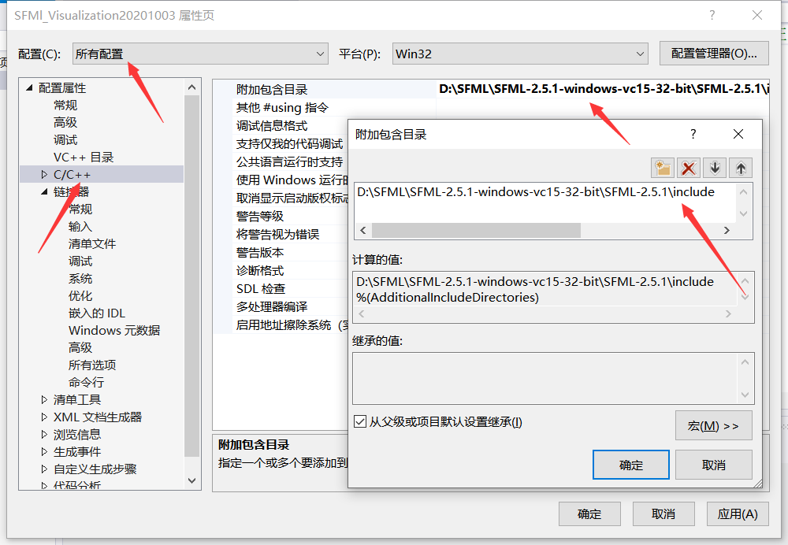Viewport: 788px width, 545px height.
Task: Select 命令行 under 链接器
Action: click(x=86, y=382)
